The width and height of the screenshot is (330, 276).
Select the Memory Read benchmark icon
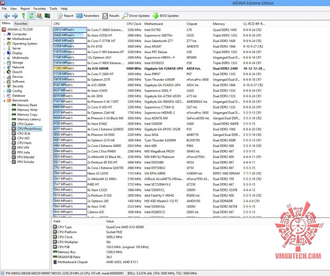[14, 105]
